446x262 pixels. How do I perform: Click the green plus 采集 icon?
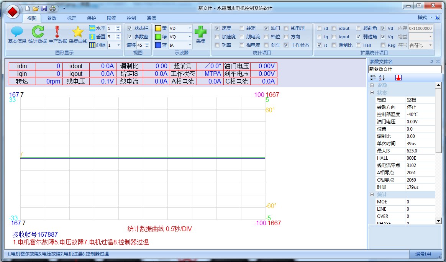point(200,31)
